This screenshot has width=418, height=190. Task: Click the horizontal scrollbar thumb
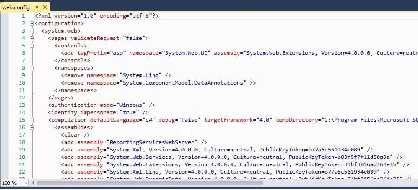pyautogui.click(x=150, y=183)
